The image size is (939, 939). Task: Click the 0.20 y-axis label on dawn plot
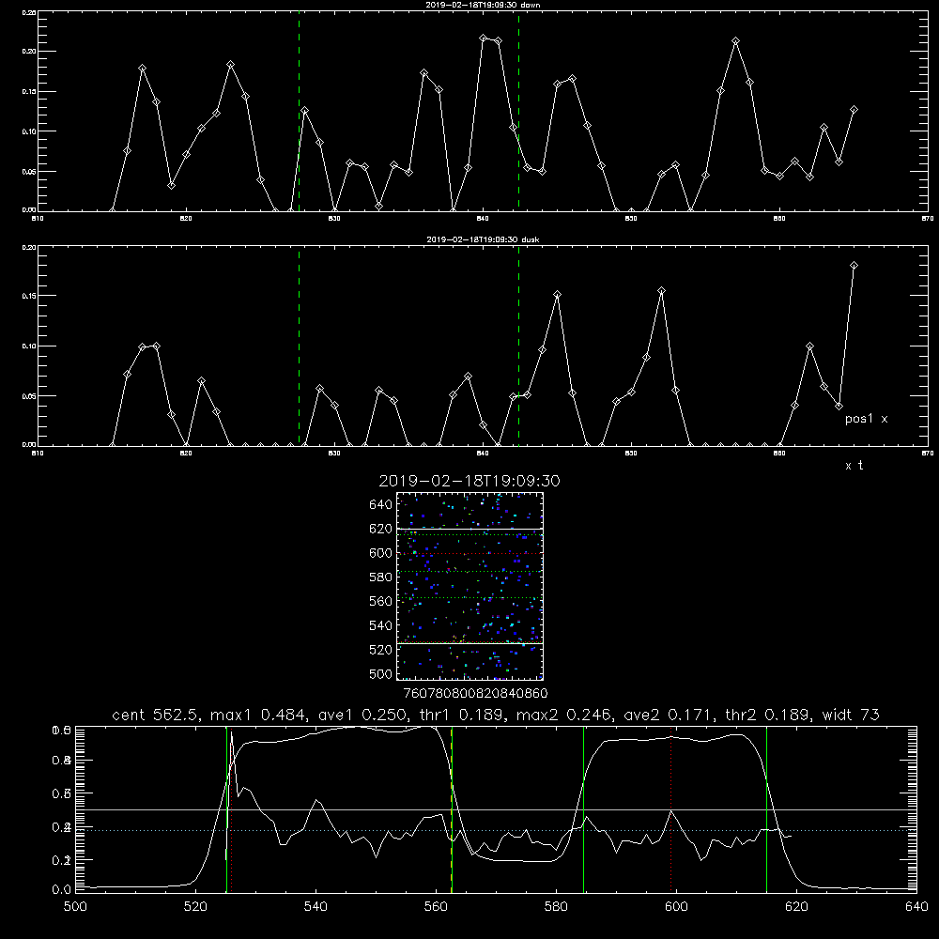pos(29,52)
